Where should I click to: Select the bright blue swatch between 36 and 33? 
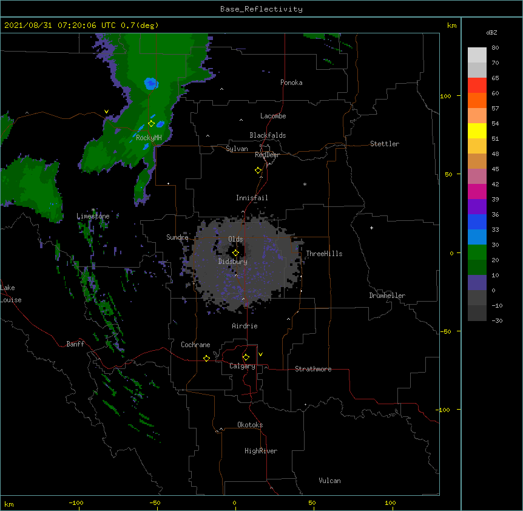pos(477,222)
